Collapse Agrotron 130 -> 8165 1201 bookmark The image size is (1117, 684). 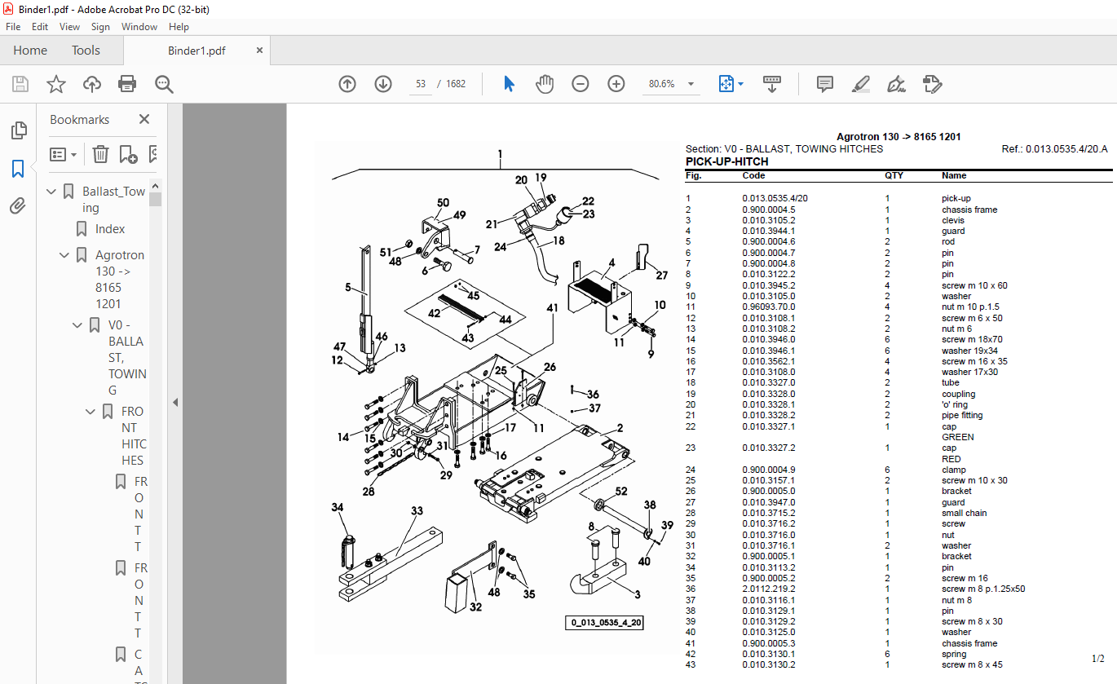64,255
